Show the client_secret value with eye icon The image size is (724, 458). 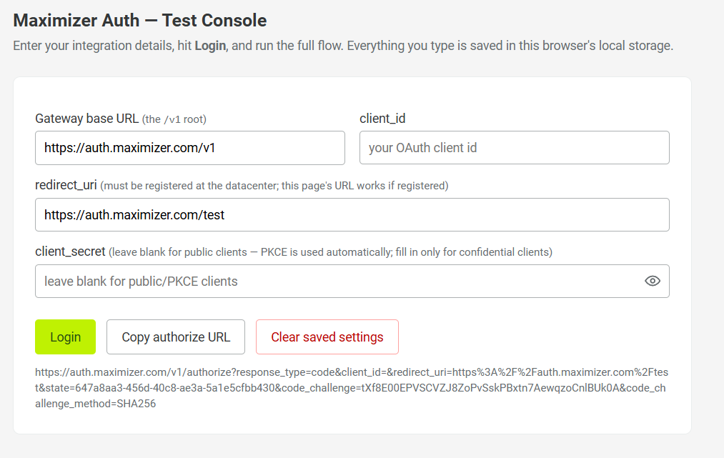pos(652,281)
